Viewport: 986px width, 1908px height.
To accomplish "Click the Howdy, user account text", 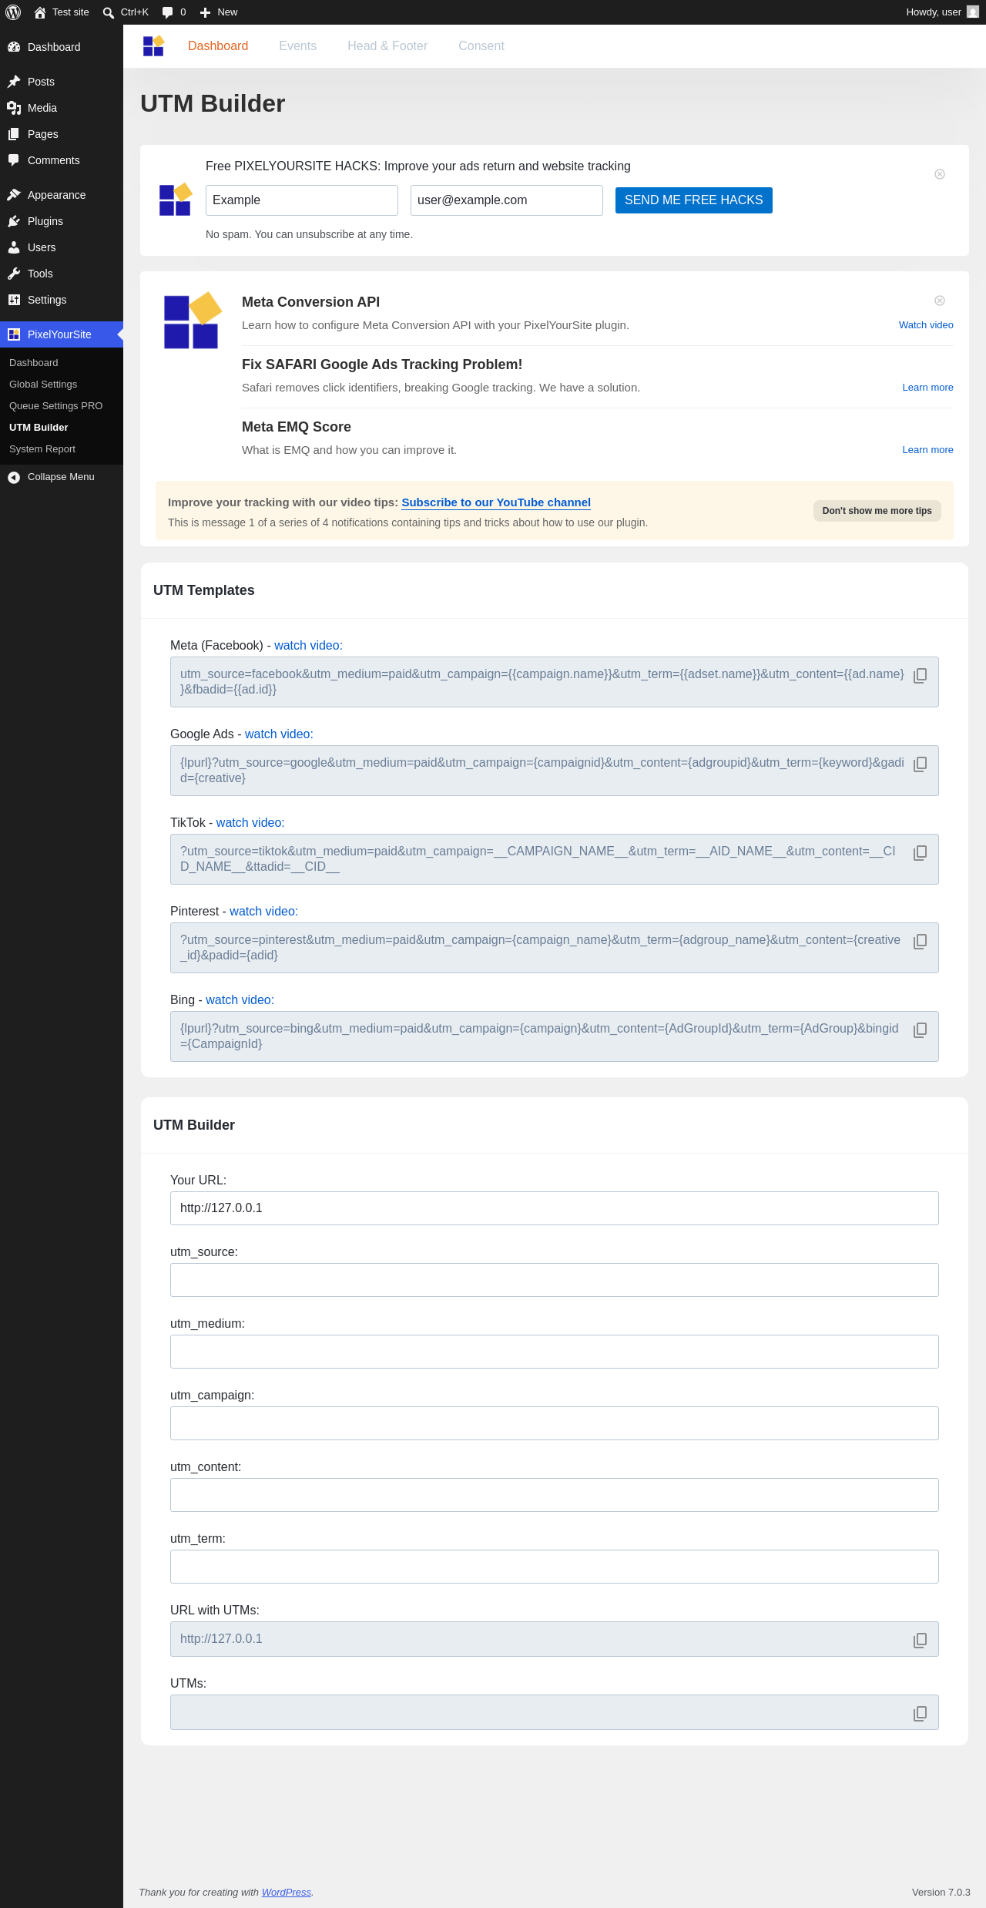I will [934, 12].
